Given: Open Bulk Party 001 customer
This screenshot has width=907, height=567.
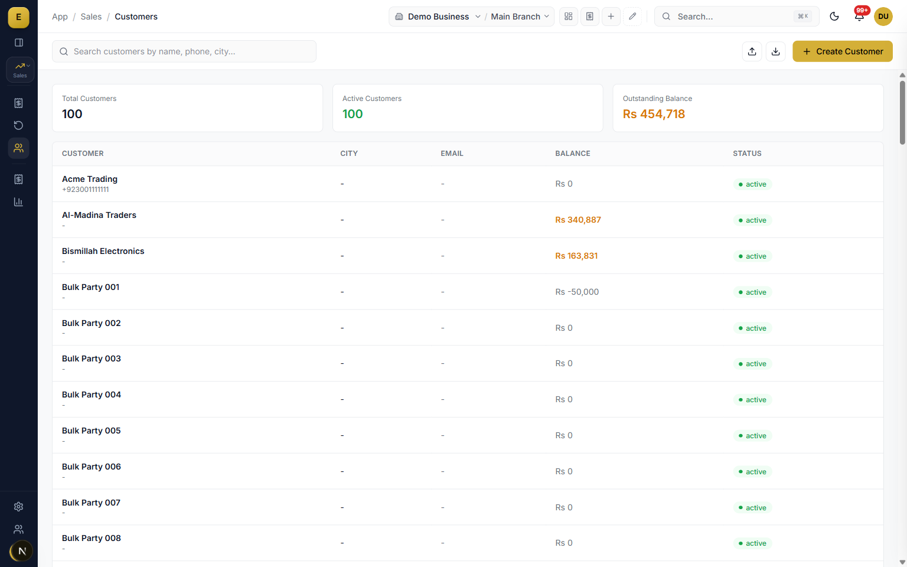Looking at the screenshot, I should pyautogui.click(x=468, y=292).
